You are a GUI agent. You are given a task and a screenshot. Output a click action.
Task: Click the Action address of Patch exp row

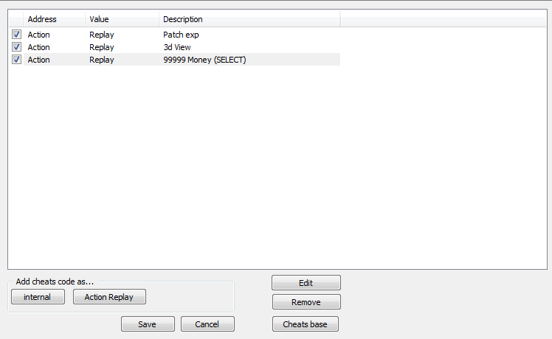pyautogui.click(x=38, y=35)
